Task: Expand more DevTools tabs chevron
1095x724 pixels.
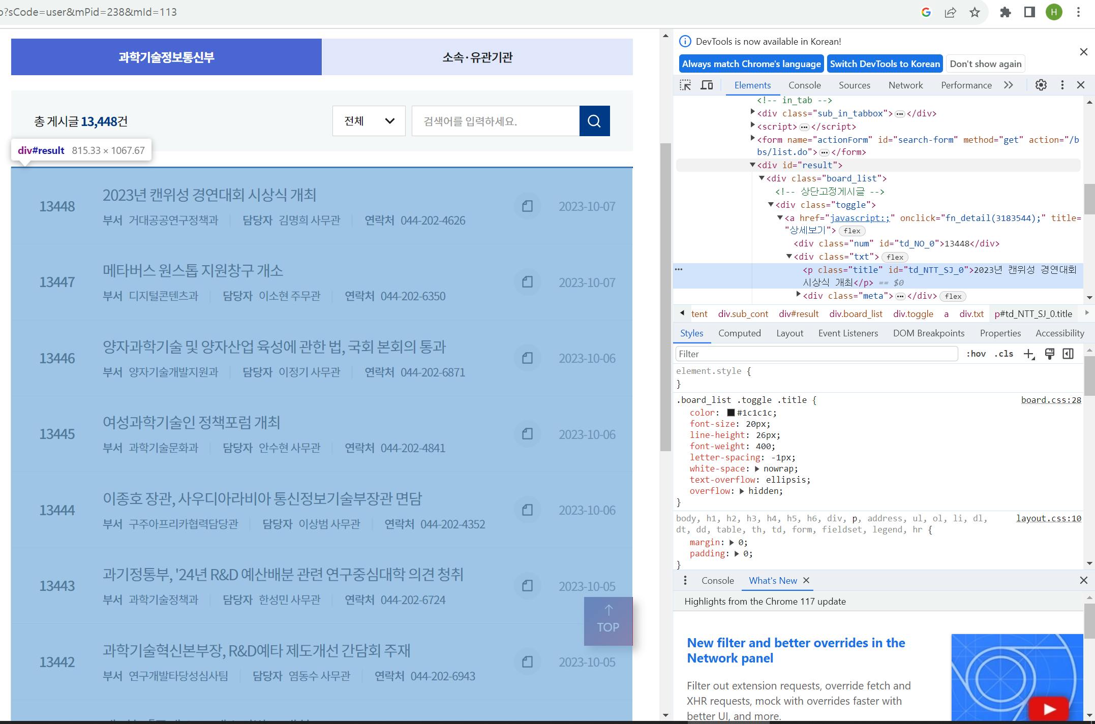Action: pos(1009,85)
